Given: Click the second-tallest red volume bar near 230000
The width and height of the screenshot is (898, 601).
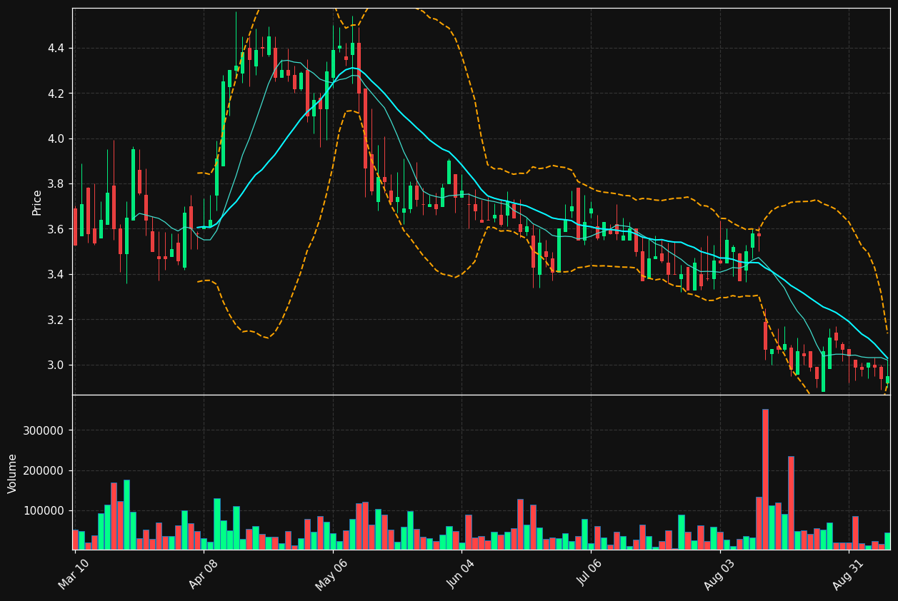Looking at the screenshot, I should click(791, 503).
